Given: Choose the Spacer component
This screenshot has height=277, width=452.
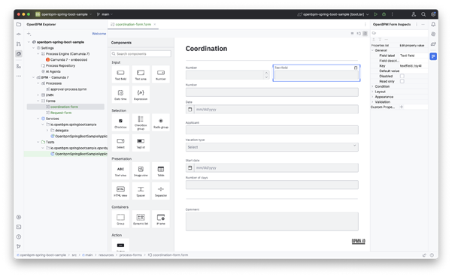Looking at the screenshot, I should pyautogui.click(x=141, y=191).
